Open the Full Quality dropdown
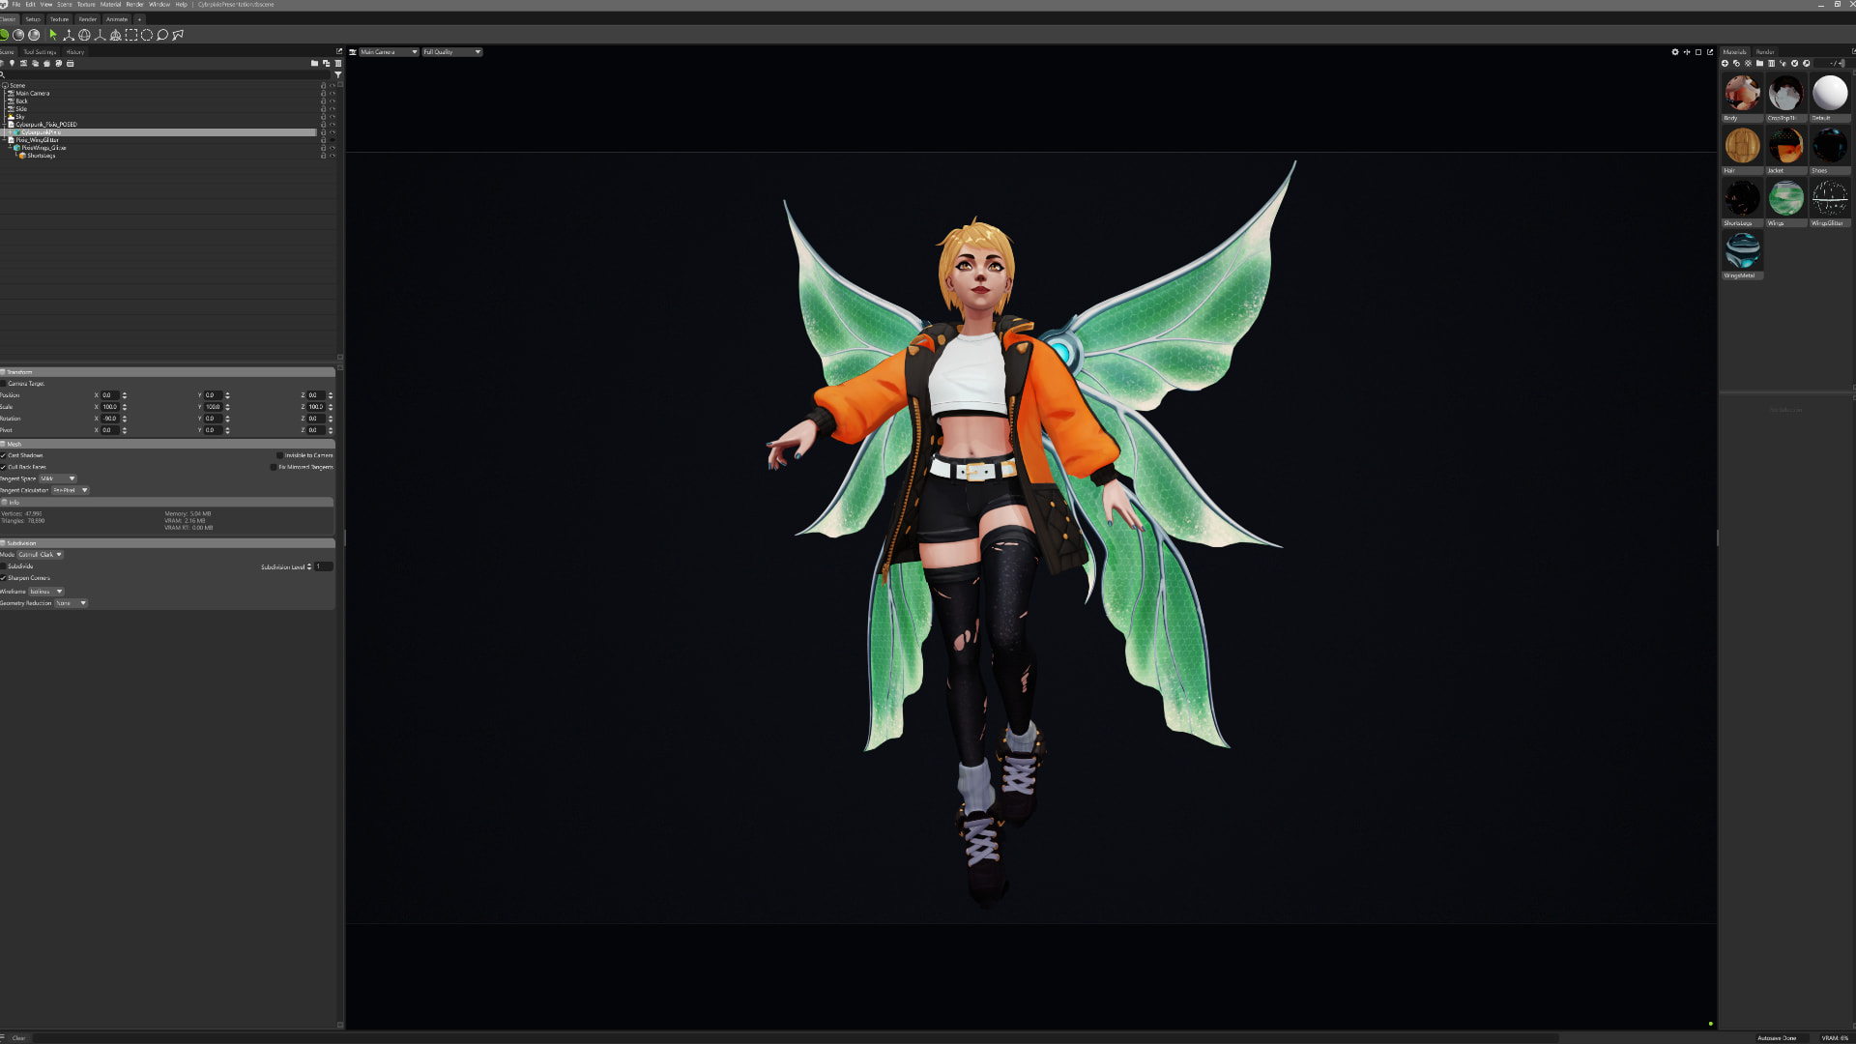This screenshot has height=1044, width=1856. click(451, 52)
